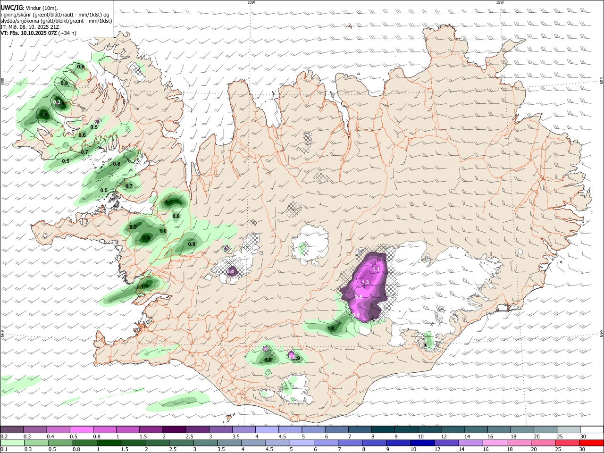Screen dimensions: 604x453
Task: Pick the dusky purple 0.2 swatch, top legend row
Action: (12, 429)
